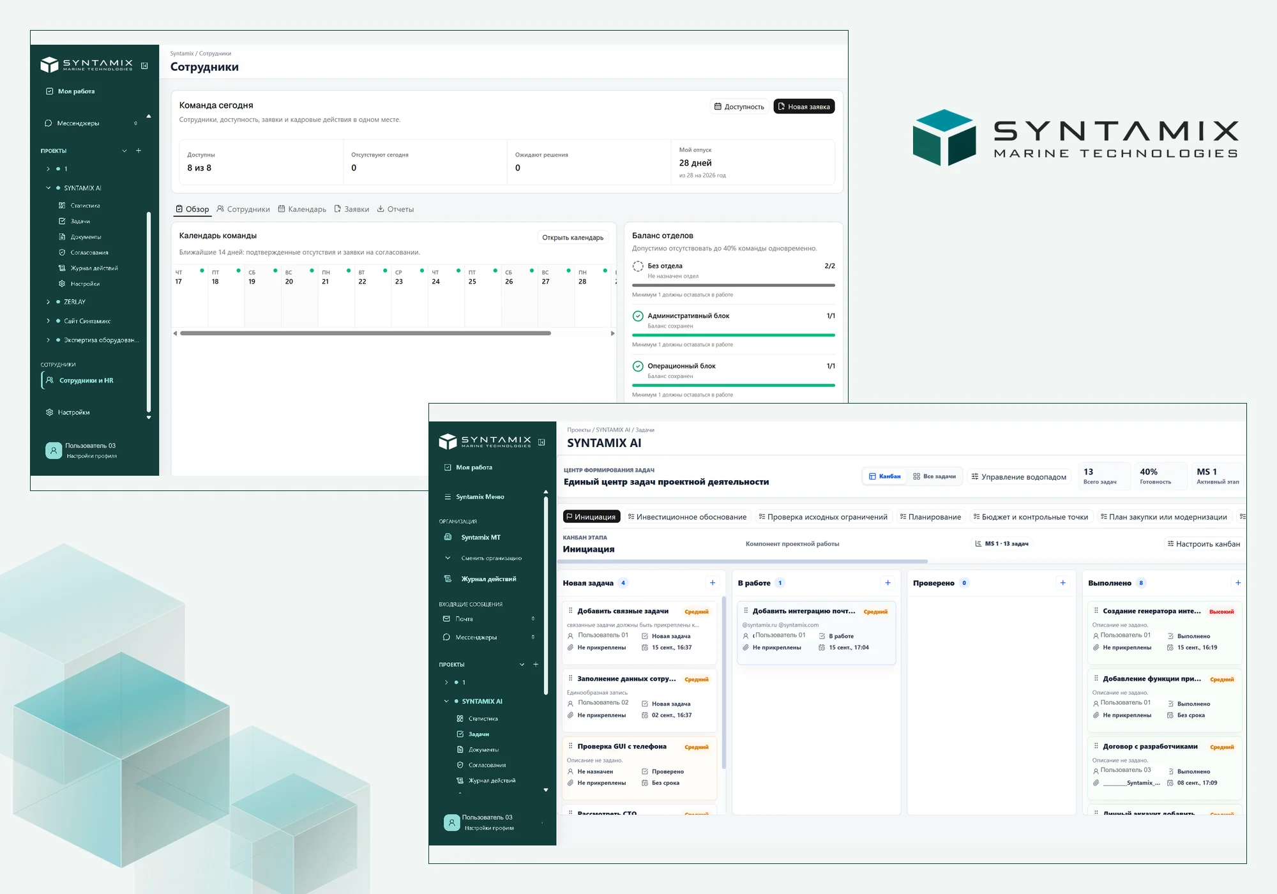Click Открыть календарь button
This screenshot has height=894, width=1277.
[x=573, y=238]
